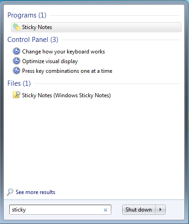Viewport: 189px width, 224px height.
Task: Click the See more results link
Action: (x=35, y=192)
